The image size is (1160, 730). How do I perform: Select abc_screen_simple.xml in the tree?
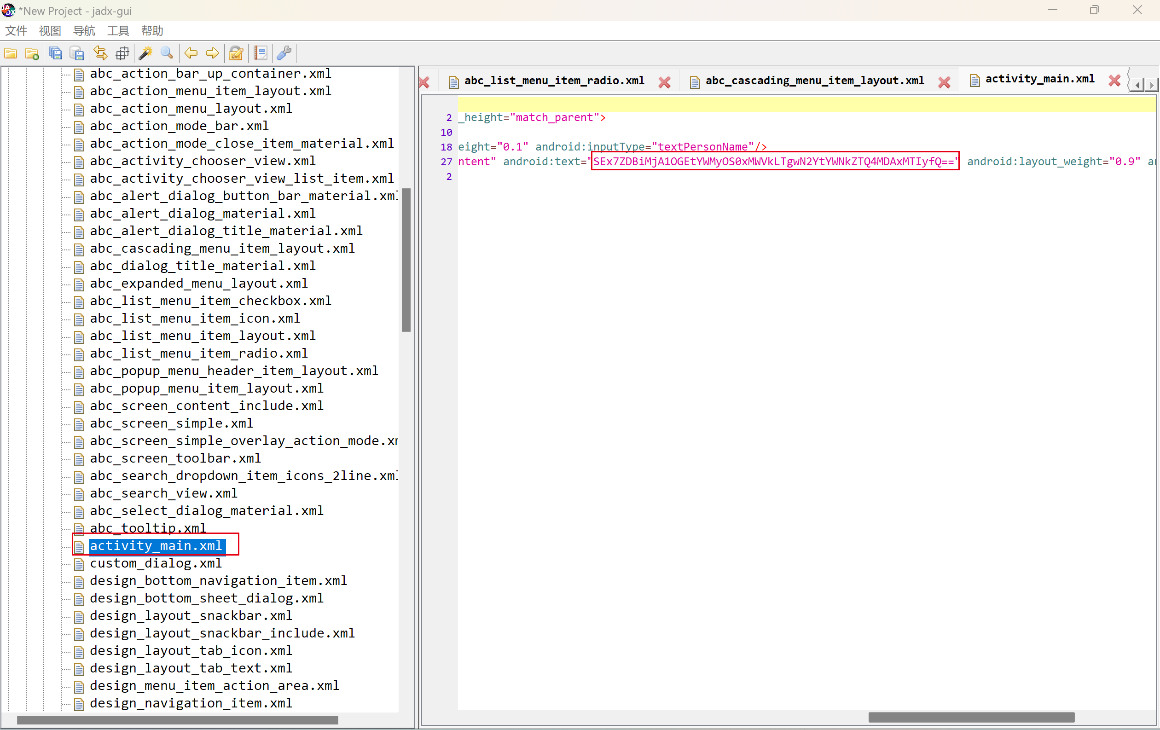[x=172, y=423]
